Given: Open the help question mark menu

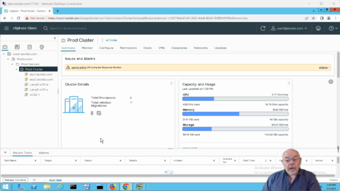Looking at the screenshot, I should coord(333,28).
